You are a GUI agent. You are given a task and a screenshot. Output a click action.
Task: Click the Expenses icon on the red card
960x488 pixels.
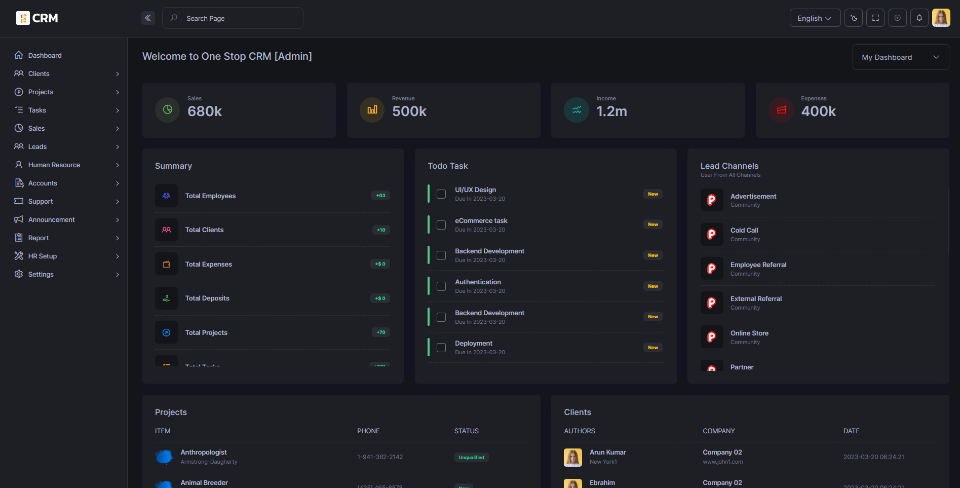point(781,110)
